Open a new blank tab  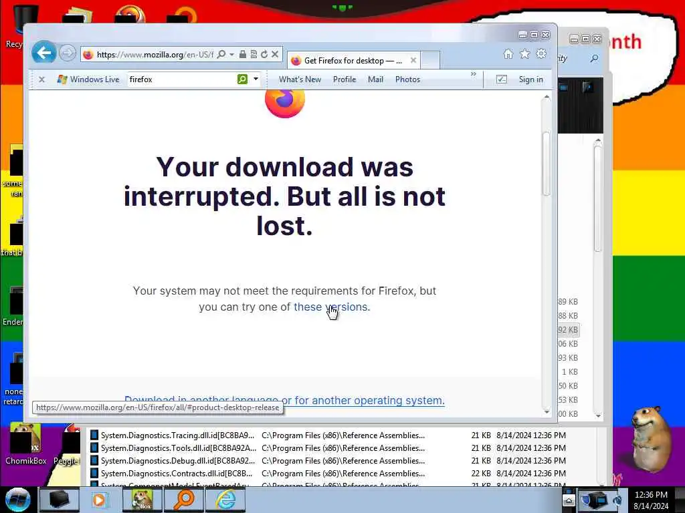point(430,60)
